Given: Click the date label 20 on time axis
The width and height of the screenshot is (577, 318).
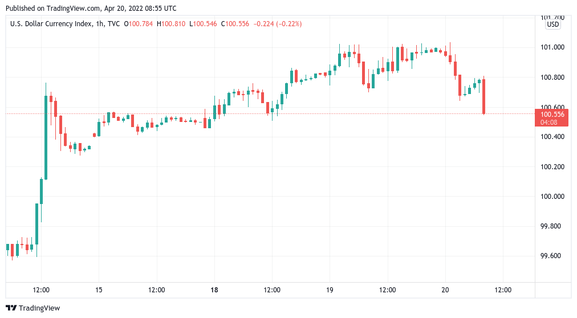Looking at the screenshot, I should coord(445,290).
